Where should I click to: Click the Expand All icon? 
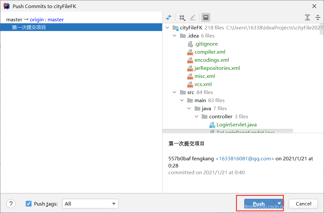tap(307, 17)
